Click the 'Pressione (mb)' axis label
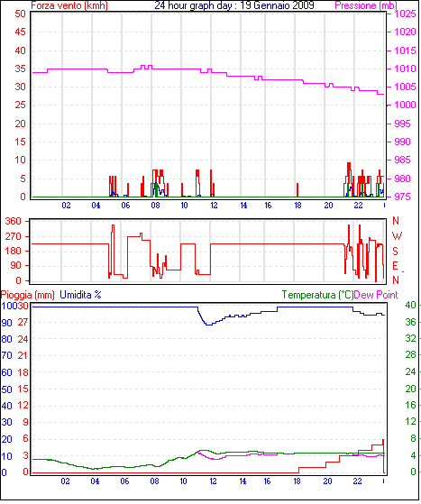The height and width of the screenshot is (504, 421). click(366, 5)
